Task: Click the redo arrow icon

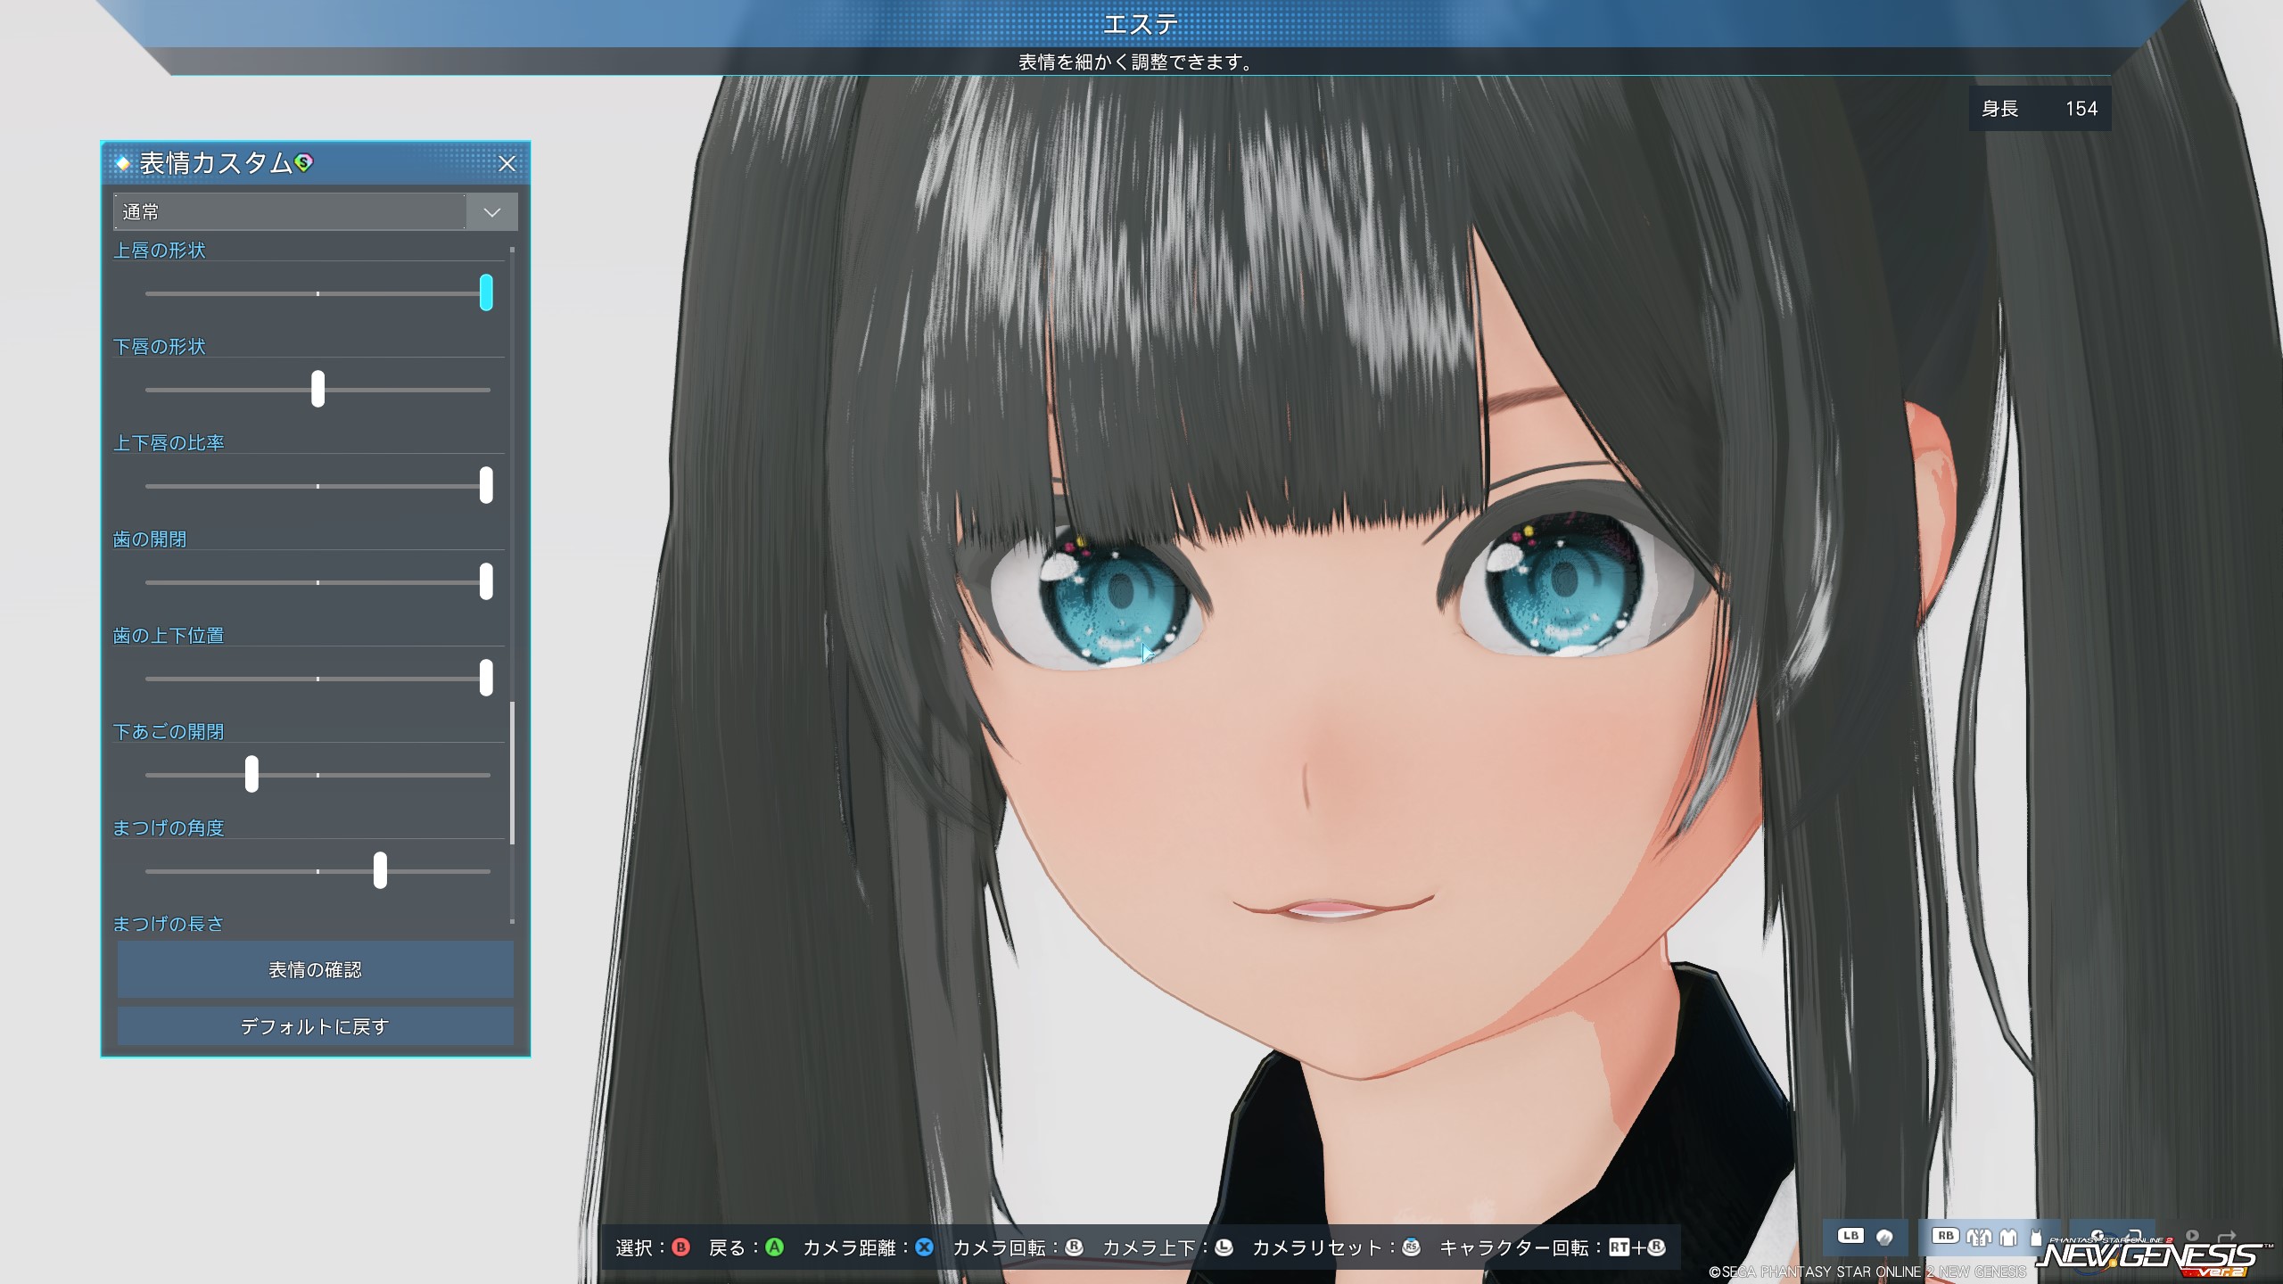Action: pyautogui.click(x=2227, y=1236)
